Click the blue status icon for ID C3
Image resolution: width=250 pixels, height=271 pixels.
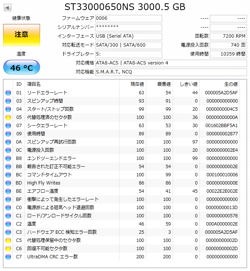(8, 232)
